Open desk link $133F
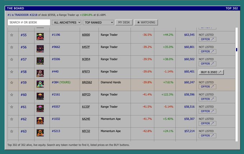Image resolution: width=244 pixels, height=154 pixels. click(x=86, y=107)
